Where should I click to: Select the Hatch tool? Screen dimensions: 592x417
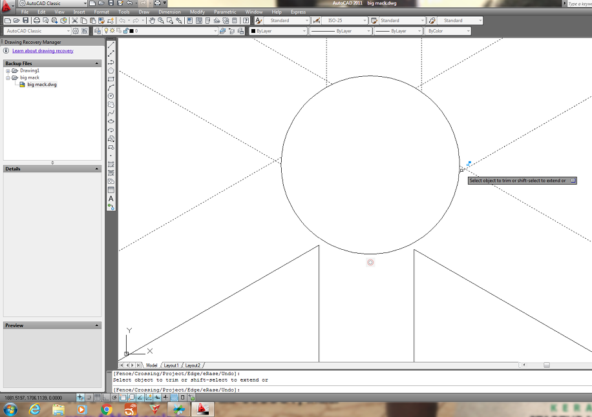click(111, 165)
